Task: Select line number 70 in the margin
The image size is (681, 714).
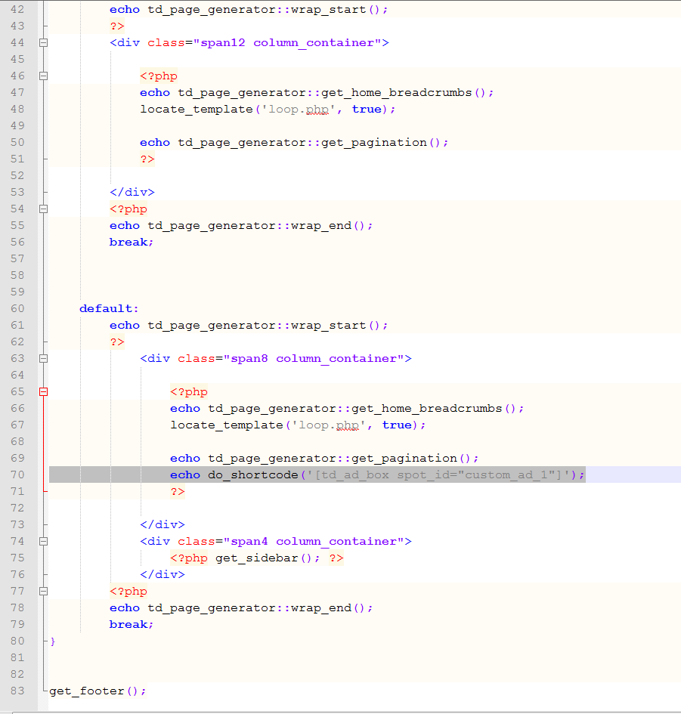Action: point(17,475)
